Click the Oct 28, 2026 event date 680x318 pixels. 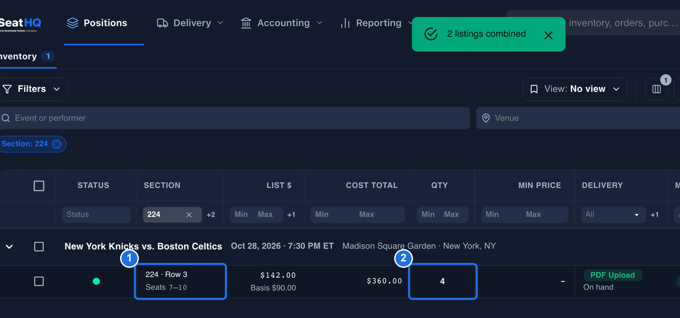282,246
